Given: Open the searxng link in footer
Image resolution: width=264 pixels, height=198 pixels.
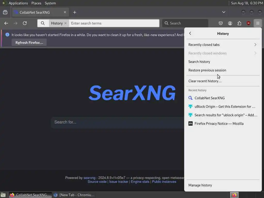Looking at the screenshot, I should click(x=89, y=178).
